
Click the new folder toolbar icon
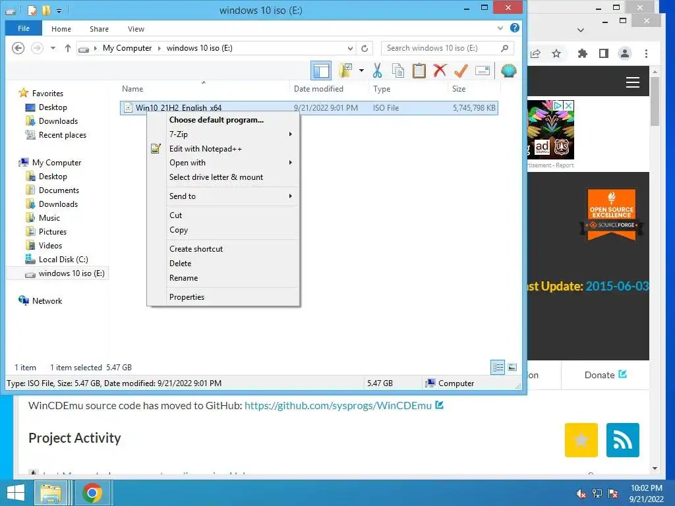[x=345, y=70]
